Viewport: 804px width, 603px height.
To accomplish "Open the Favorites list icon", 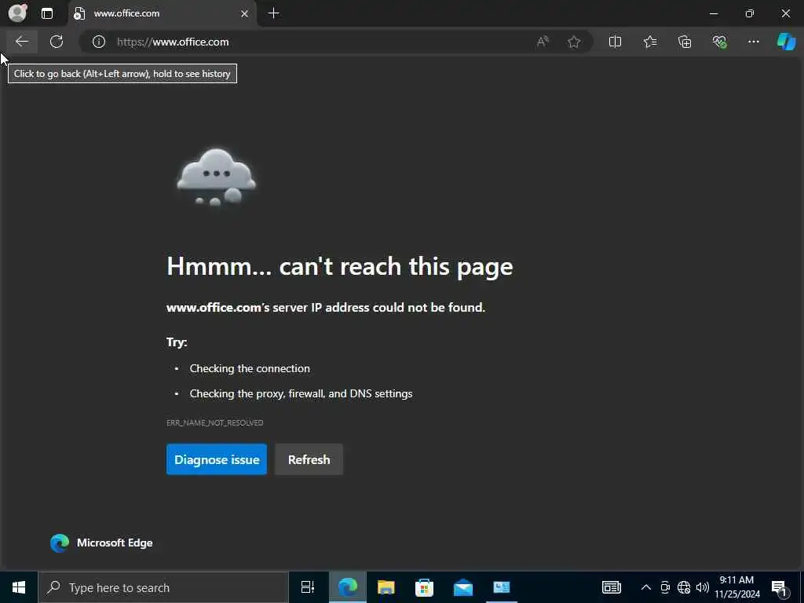I will 649,42.
